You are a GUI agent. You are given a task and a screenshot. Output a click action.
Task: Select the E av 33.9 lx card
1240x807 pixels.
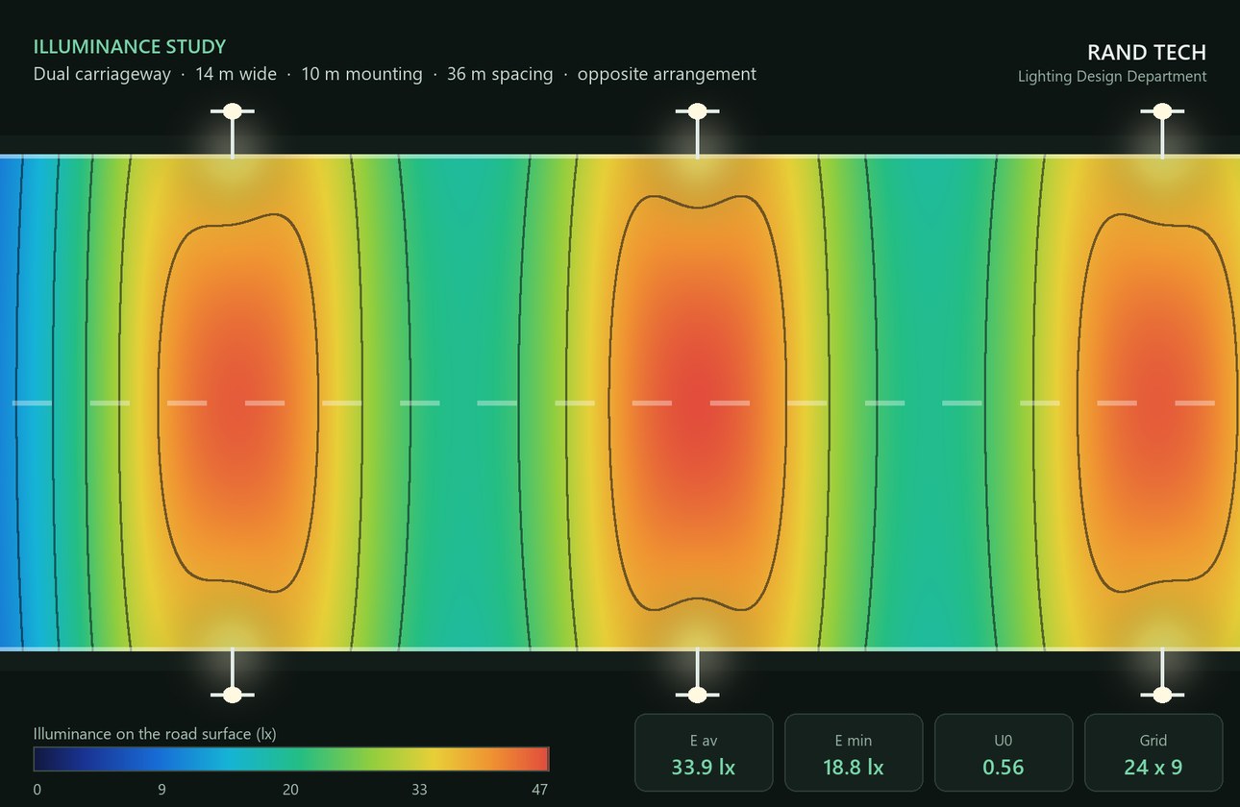(704, 752)
